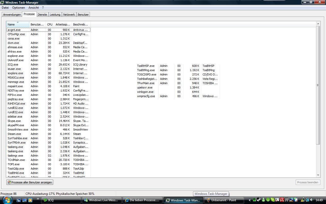The image size is (326, 204).
Task: Click the battery power tray icon
Action: (303, 200)
